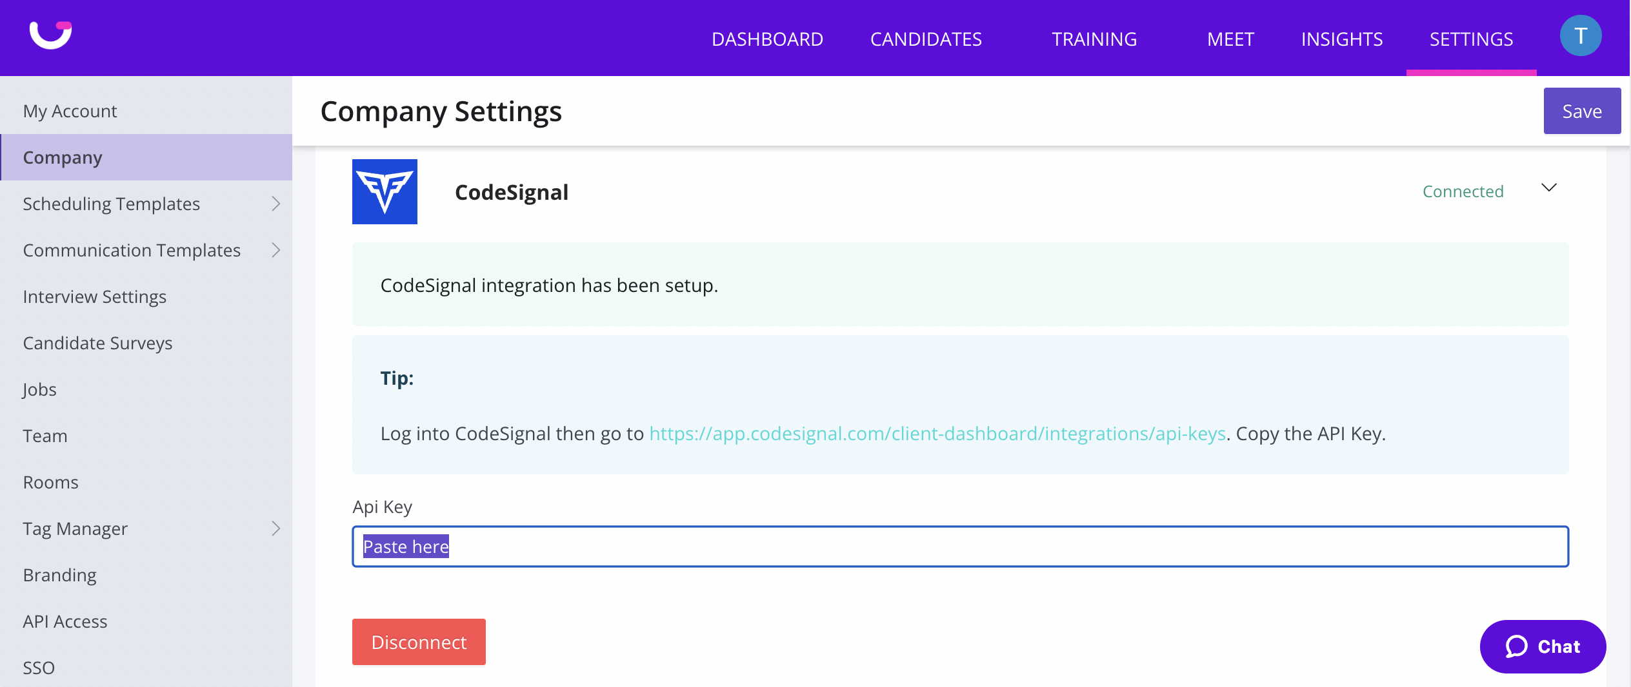Viewport: 1631px width, 687px height.
Task: Go to the Dashboard tab
Action: pos(767,39)
